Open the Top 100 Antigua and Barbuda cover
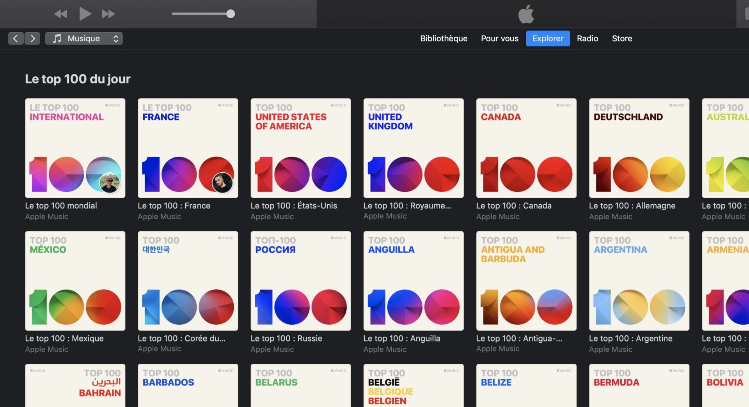The width and height of the screenshot is (749, 407). click(526, 281)
